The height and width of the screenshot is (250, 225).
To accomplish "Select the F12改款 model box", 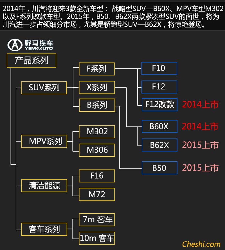I will tap(159, 105).
